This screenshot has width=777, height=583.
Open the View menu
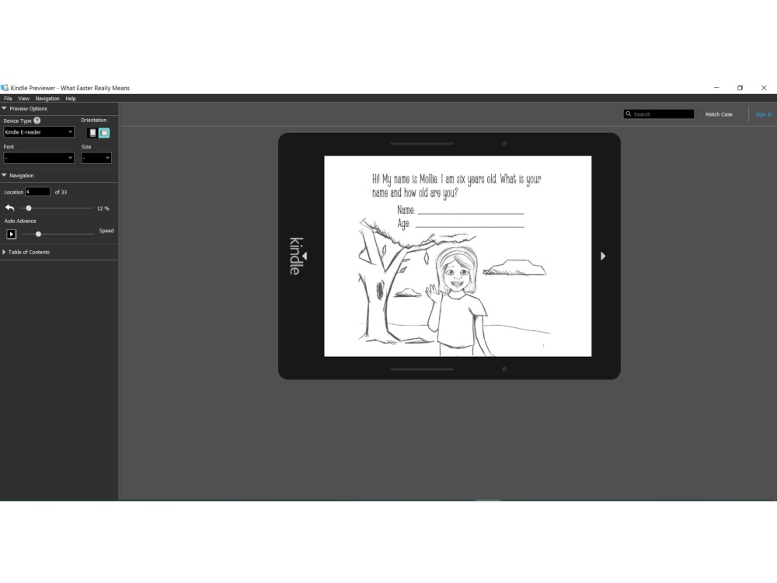point(24,99)
